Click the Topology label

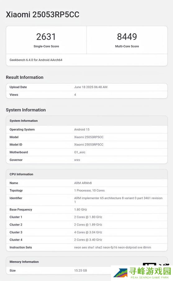coord(16,190)
